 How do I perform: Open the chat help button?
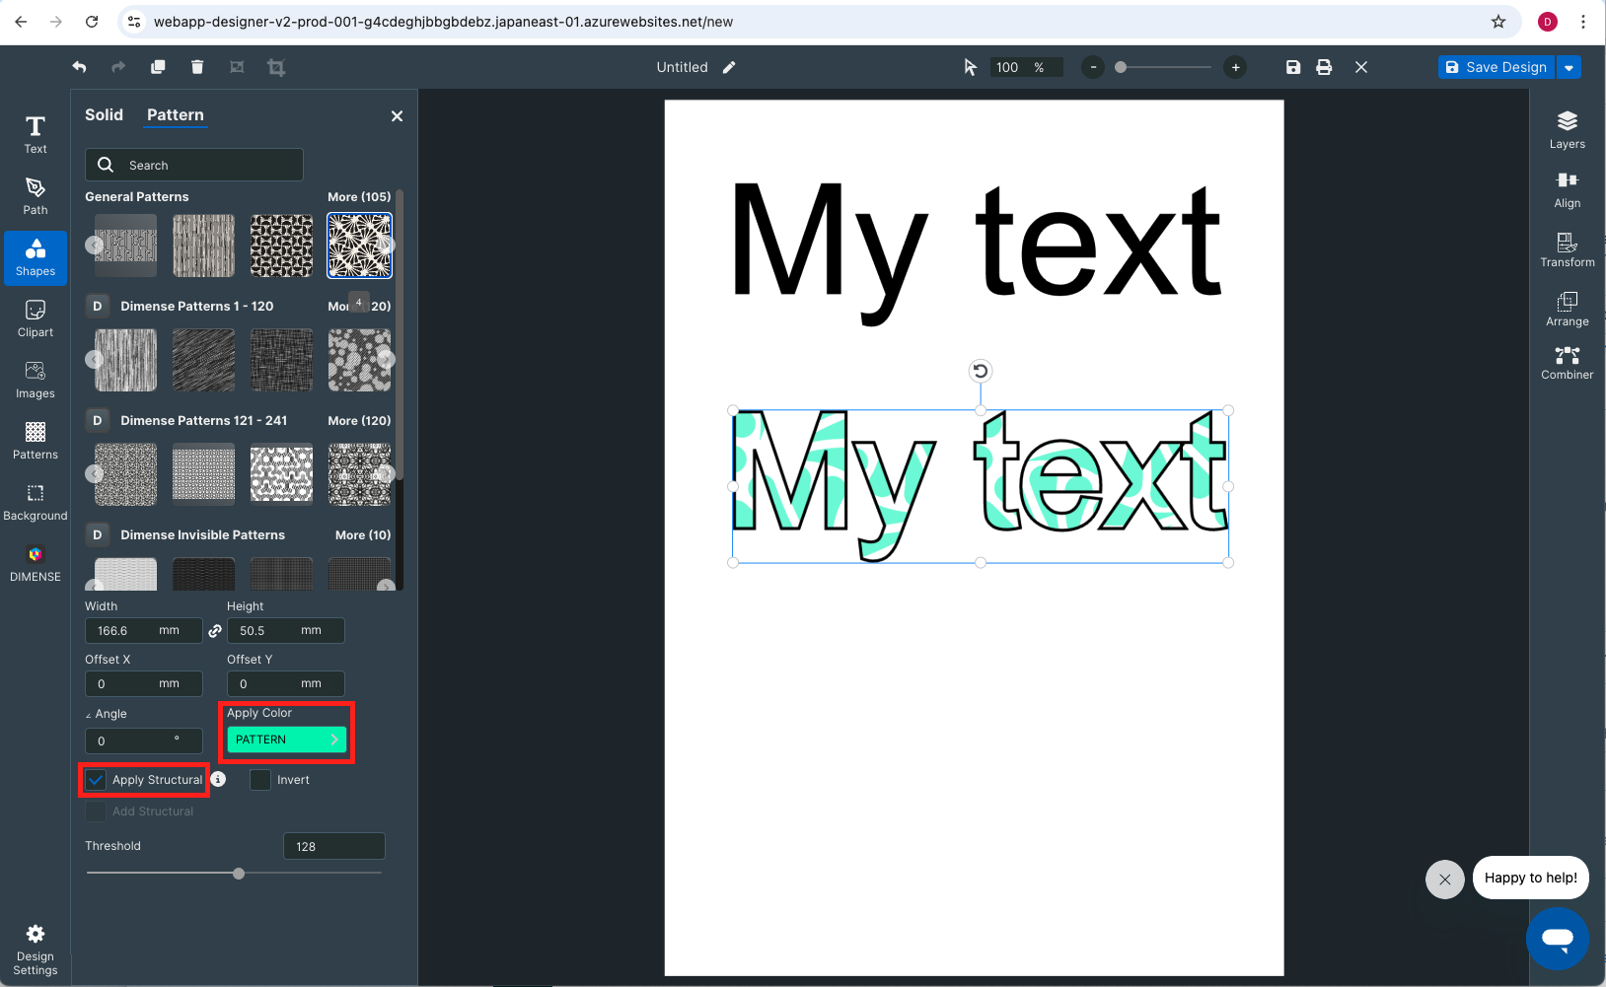pyautogui.click(x=1558, y=938)
